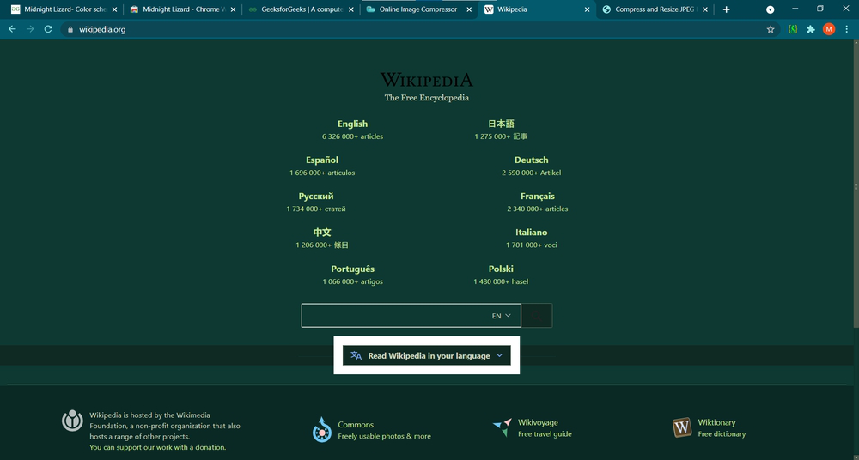Open Wikivoyage text link
The image size is (859, 460).
pyautogui.click(x=539, y=422)
